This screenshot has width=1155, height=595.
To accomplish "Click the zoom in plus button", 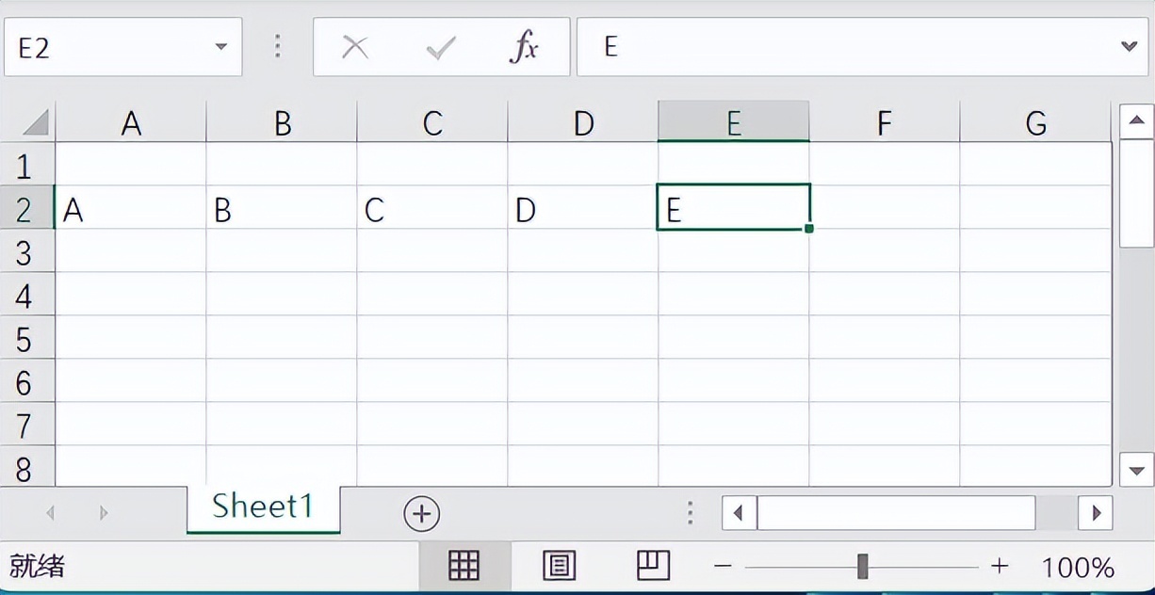I will pos(1000,566).
